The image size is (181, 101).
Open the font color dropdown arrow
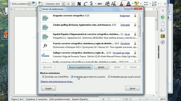(x=133, y=4)
